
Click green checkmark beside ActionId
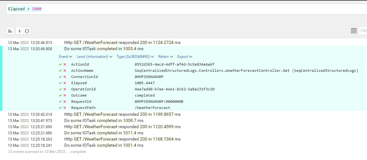[60, 64]
